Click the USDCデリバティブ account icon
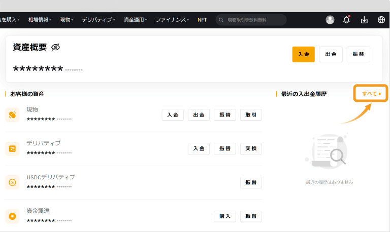The height and width of the screenshot is (232, 390). [12, 182]
